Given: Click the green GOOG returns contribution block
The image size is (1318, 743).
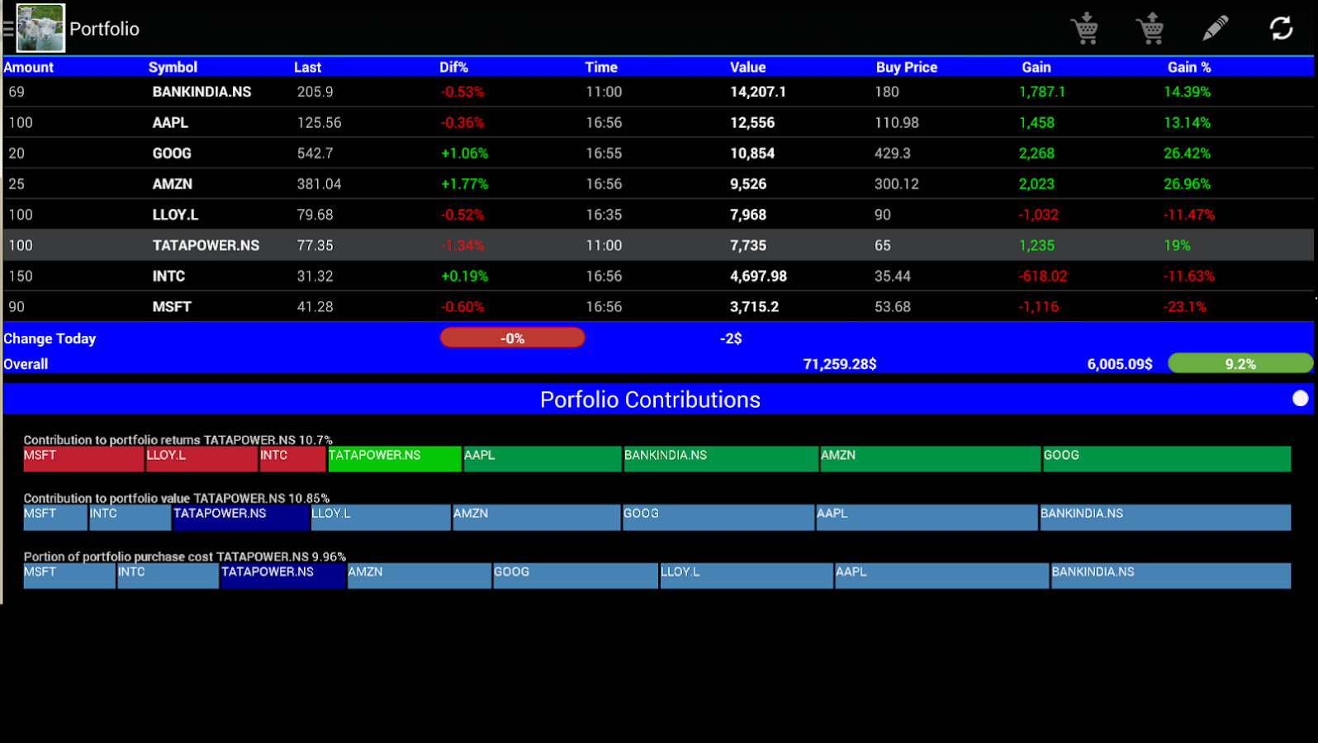Looking at the screenshot, I should (1166, 459).
